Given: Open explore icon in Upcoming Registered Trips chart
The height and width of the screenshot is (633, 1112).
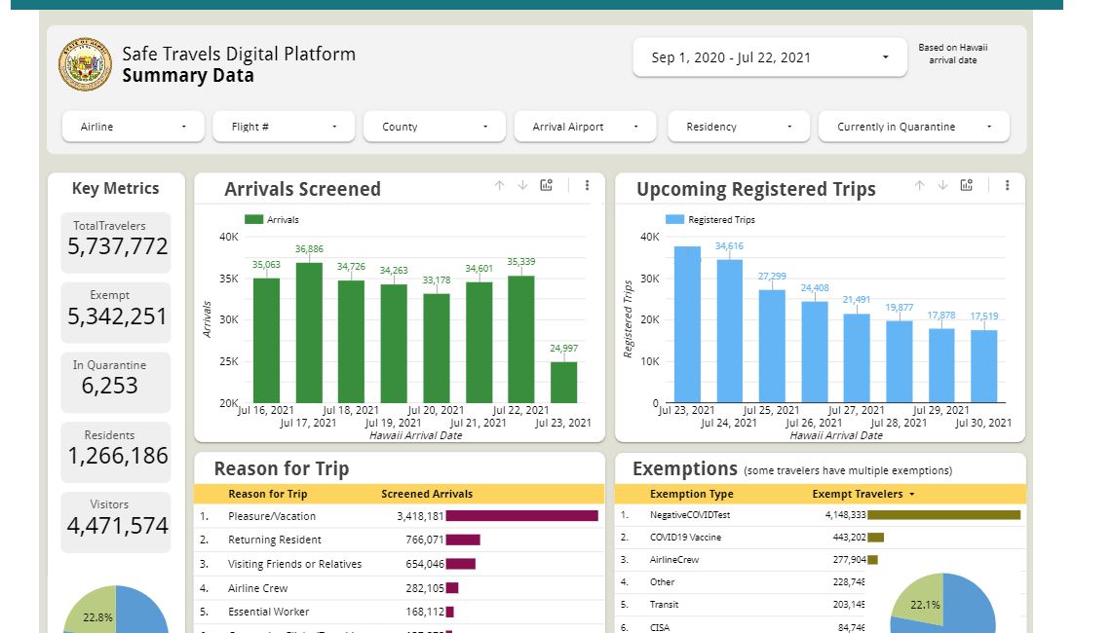Looking at the screenshot, I should click(966, 185).
